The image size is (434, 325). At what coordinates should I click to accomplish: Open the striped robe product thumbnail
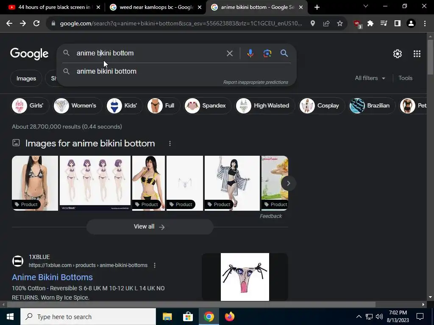[232, 183]
